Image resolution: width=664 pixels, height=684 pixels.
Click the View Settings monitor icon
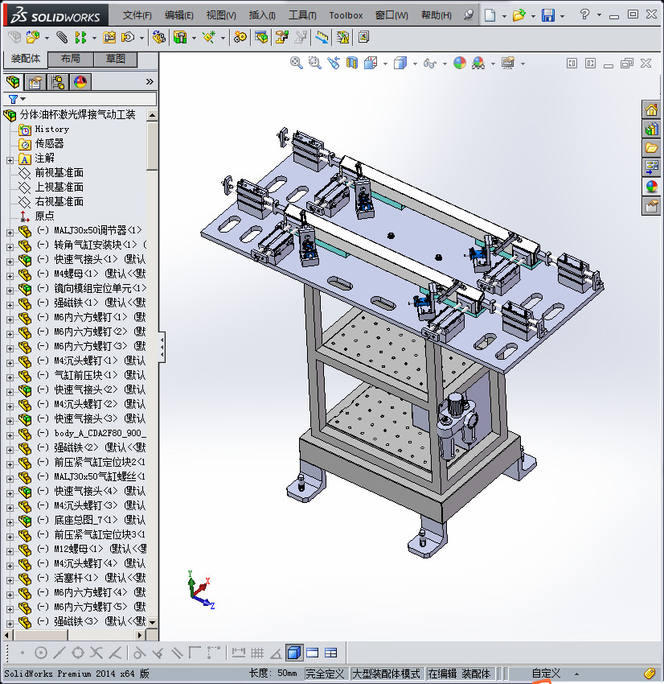tap(508, 63)
